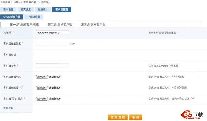This screenshot has height=121, width=207.
Task: Select step 第一步:生成客户端包
Action: 24,25
